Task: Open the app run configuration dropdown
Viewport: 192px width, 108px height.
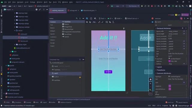Action: pyautogui.click(x=117, y=6)
